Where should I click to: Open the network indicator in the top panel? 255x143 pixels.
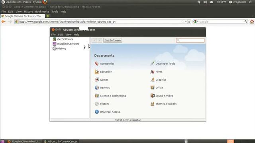[199, 2]
